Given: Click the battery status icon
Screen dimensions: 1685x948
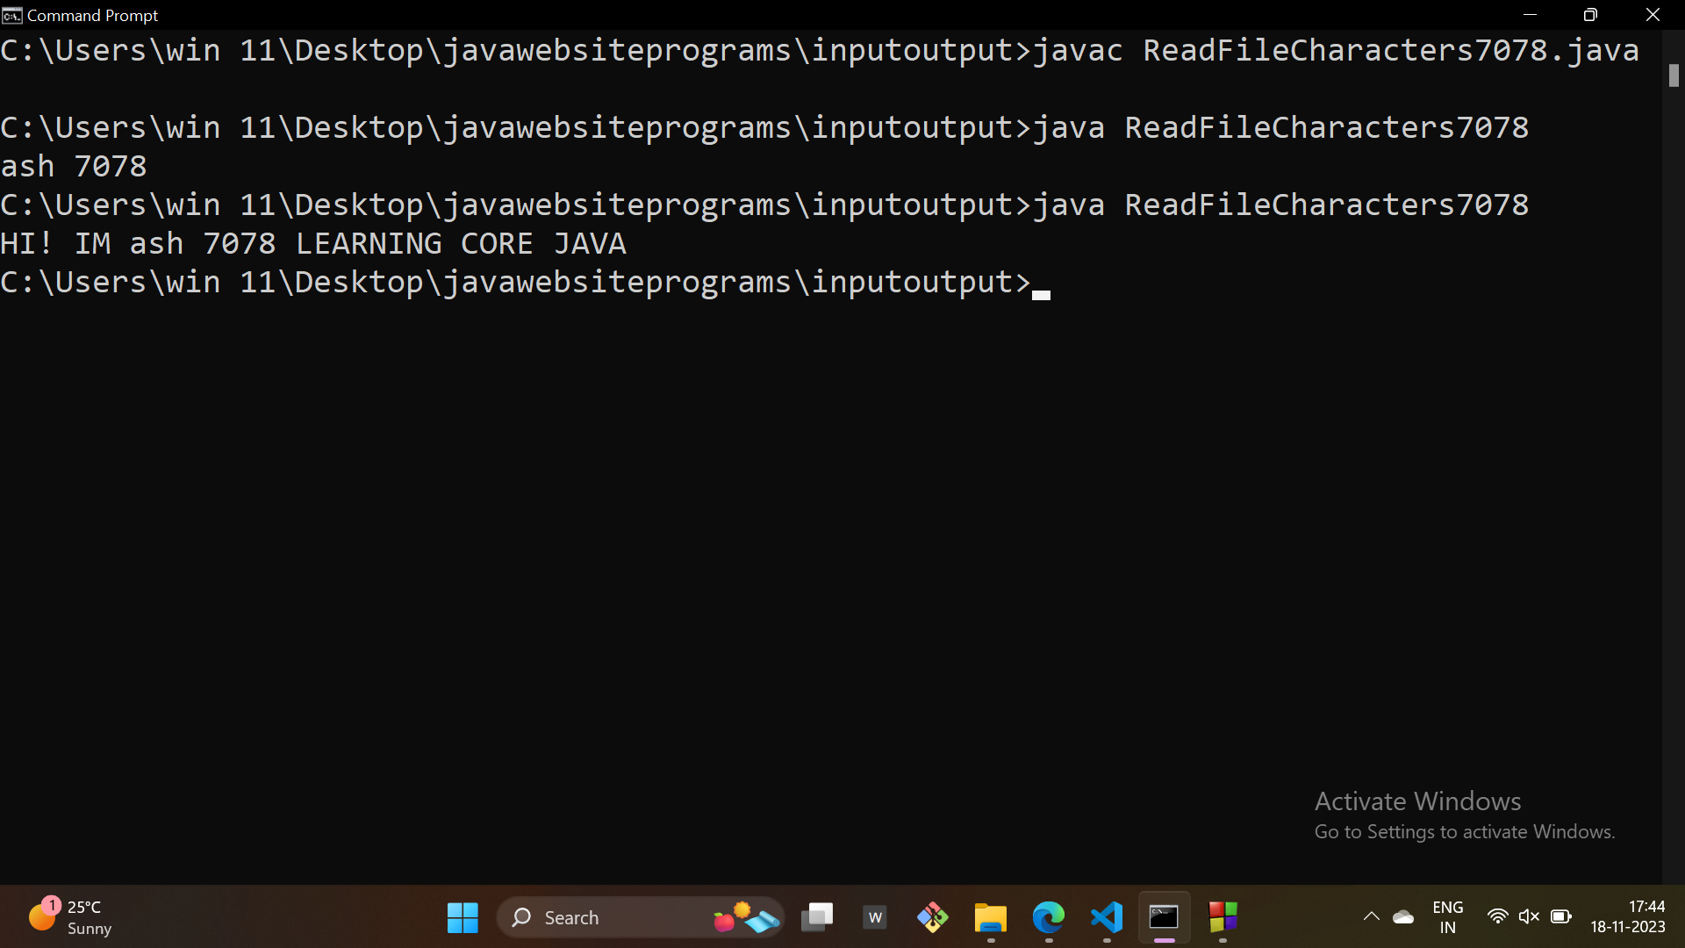Looking at the screenshot, I should click(1560, 917).
